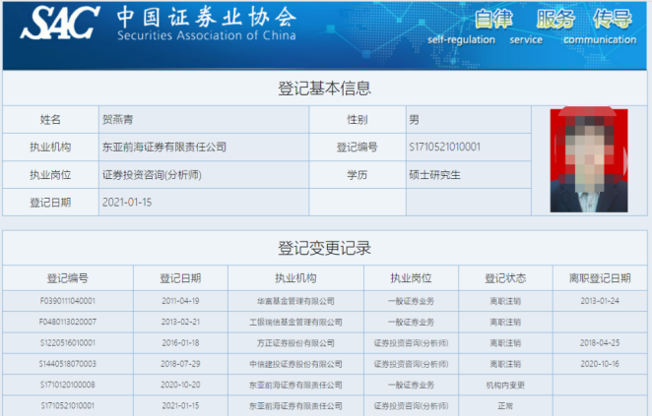Viewport: 652px width, 416px height.
Task: Select the name value 贺燕青
Action: pyautogui.click(x=121, y=119)
